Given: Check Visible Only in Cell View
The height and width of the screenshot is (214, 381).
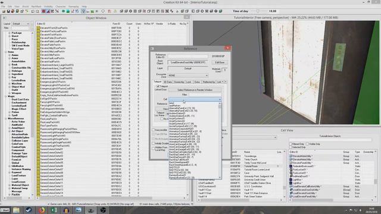Looking at the screenshot, I should [x=307, y=144].
